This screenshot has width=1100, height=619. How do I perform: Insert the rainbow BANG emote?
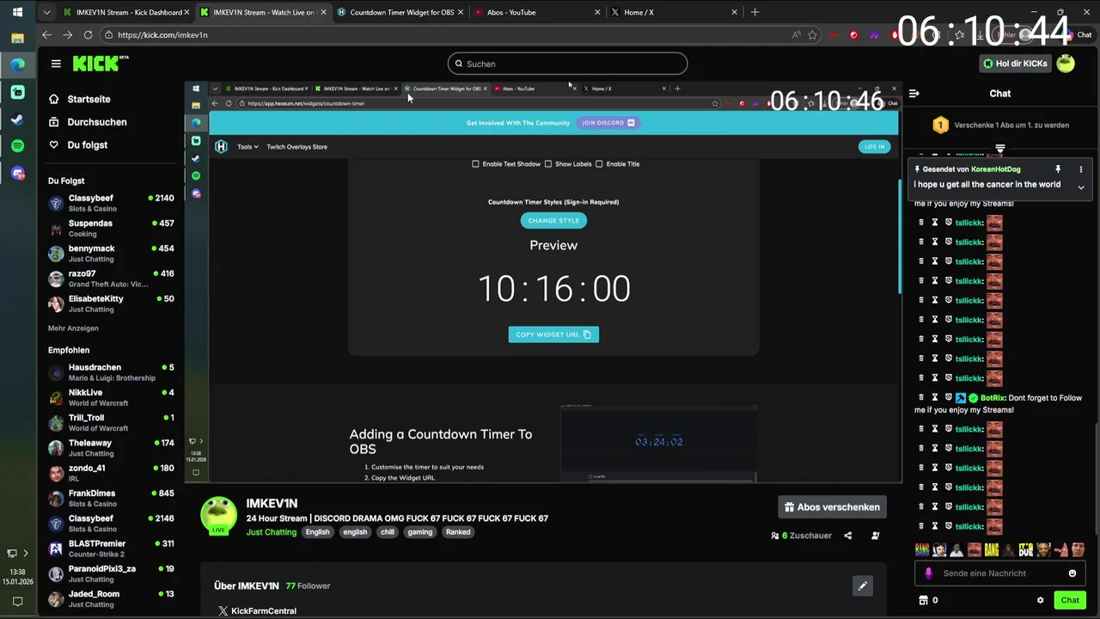coord(922,549)
